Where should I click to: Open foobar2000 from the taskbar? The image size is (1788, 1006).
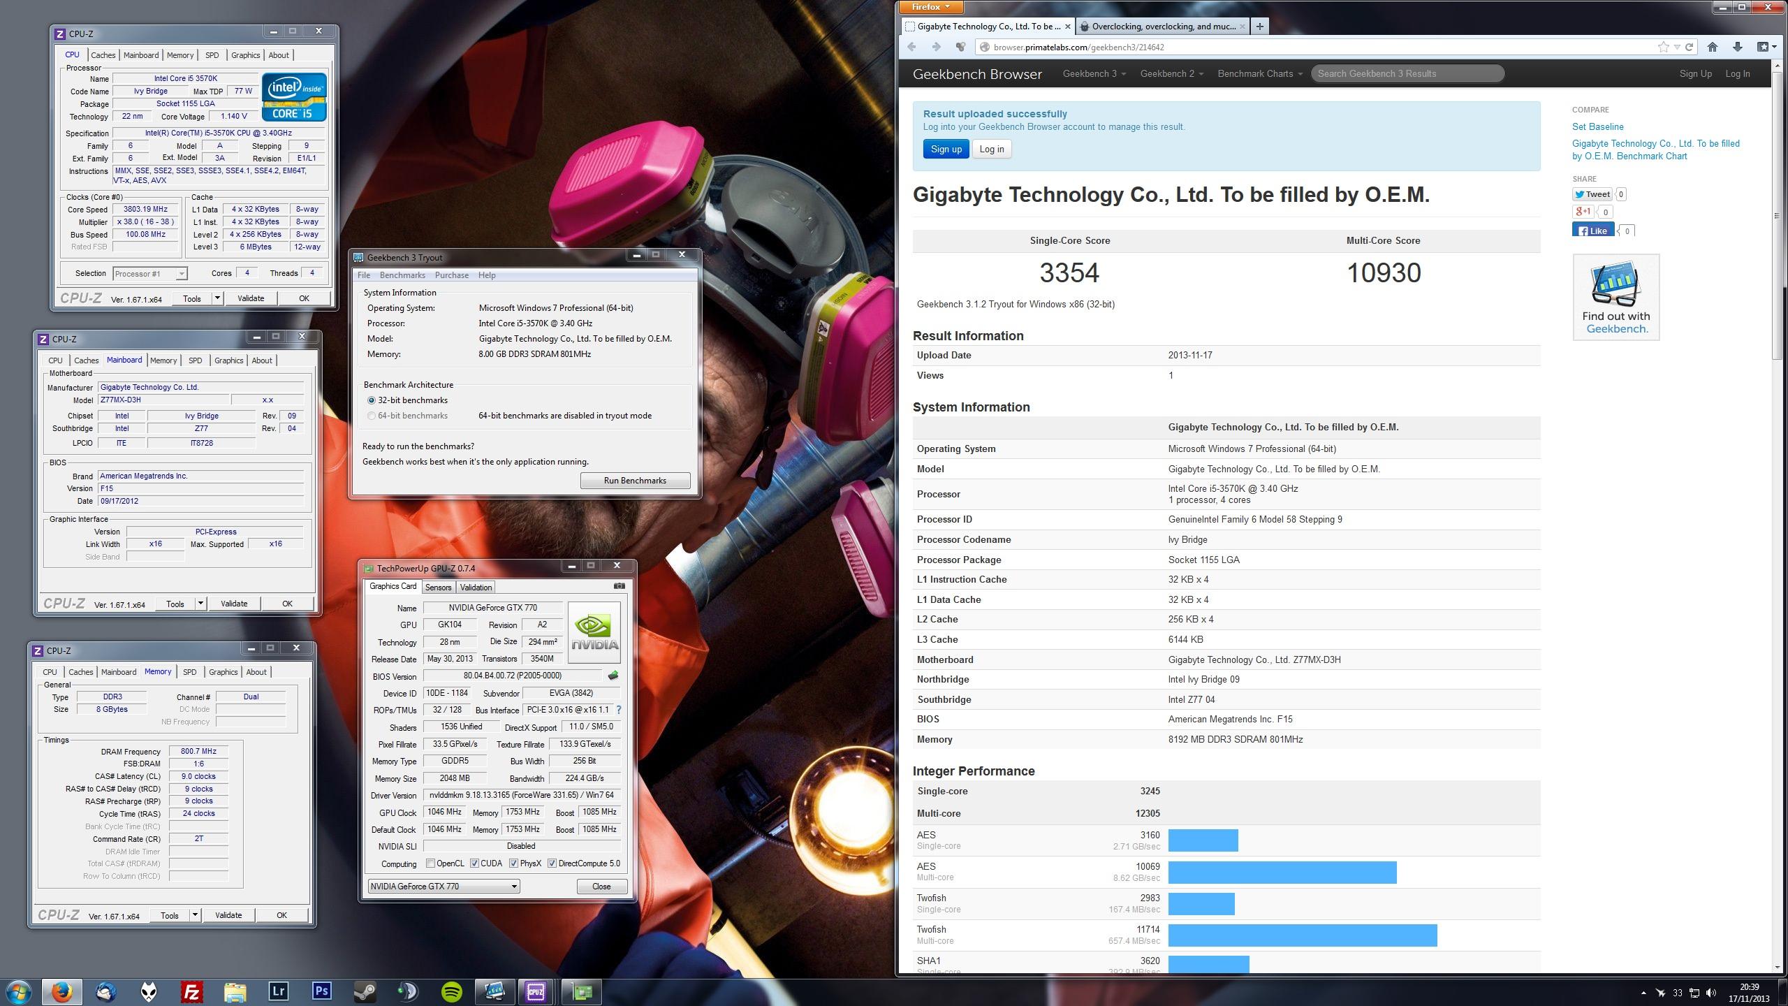tap(149, 991)
